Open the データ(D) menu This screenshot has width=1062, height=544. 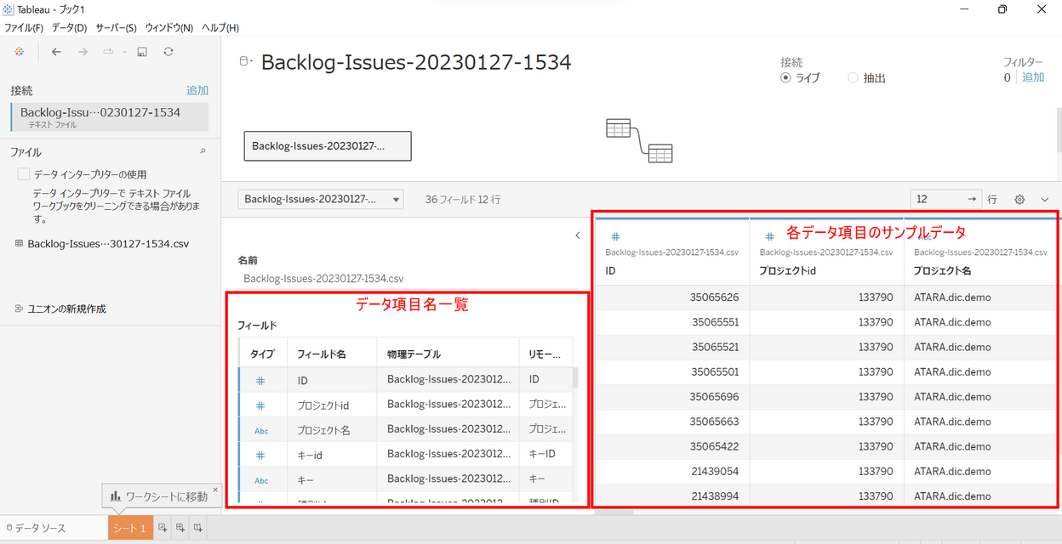[x=70, y=28]
